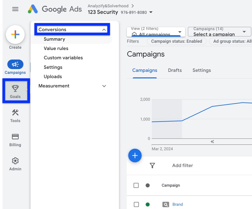Switch to the Campaigns tab
Image resolution: width=252 pixels, height=209 pixels.
145,70
